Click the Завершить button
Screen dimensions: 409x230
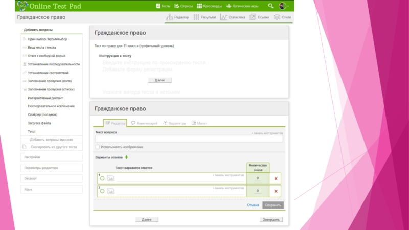click(x=271, y=220)
